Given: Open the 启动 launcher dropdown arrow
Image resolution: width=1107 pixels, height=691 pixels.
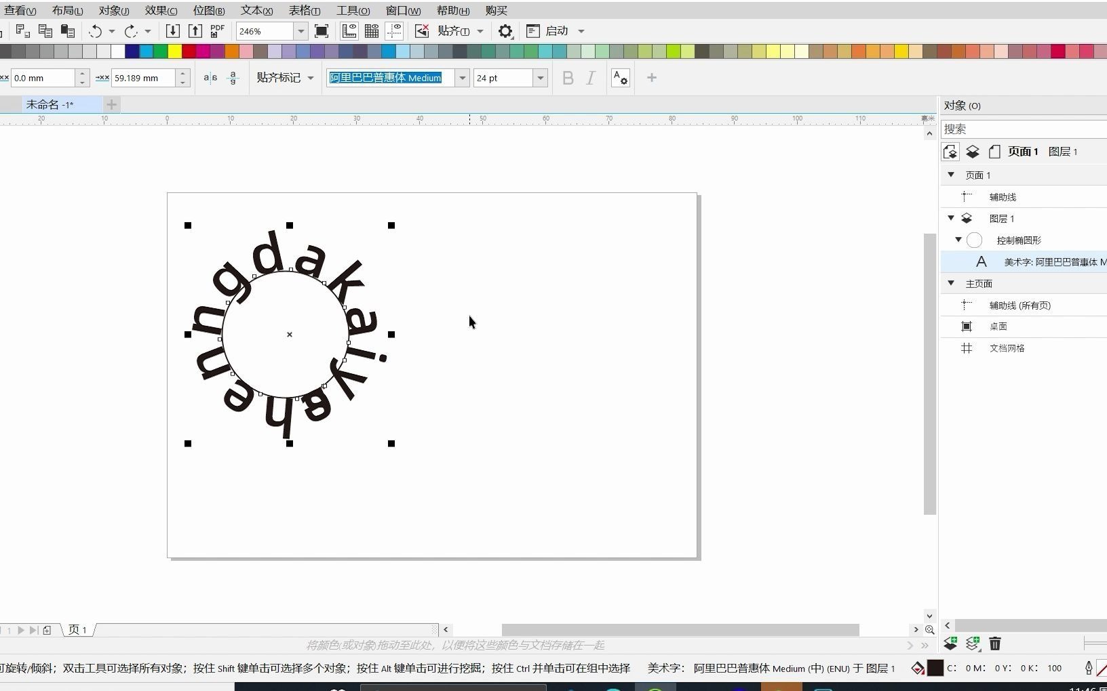Looking at the screenshot, I should coord(581,31).
